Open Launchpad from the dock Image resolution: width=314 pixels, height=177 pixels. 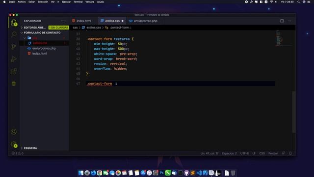pos(87,173)
